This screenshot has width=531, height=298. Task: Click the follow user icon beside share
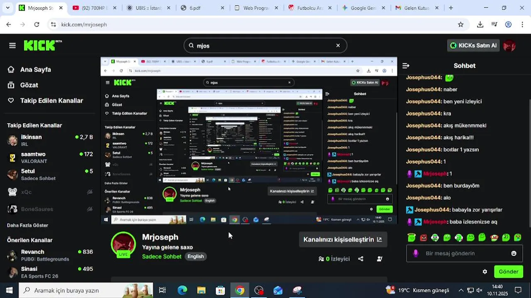(380, 259)
